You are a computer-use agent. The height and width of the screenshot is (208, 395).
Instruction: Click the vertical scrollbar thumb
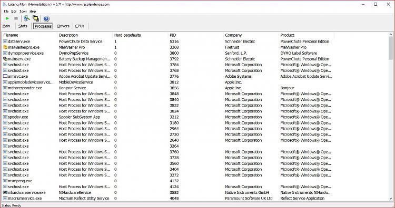point(391,48)
